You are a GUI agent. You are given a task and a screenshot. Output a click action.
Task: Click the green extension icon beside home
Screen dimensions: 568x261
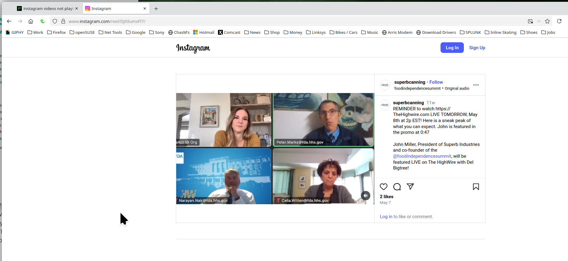pyautogui.click(x=42, y=21)
